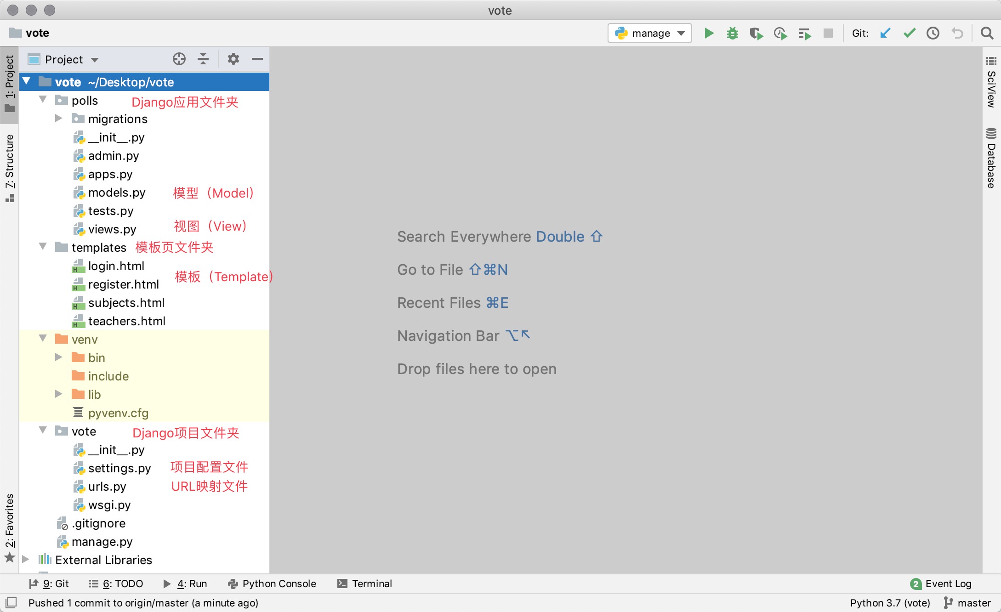Show Git history with the clock icon
Image resolution: width=1001 pixels, height=612 pixels.
pyautogui.click(x=933, y=33)
